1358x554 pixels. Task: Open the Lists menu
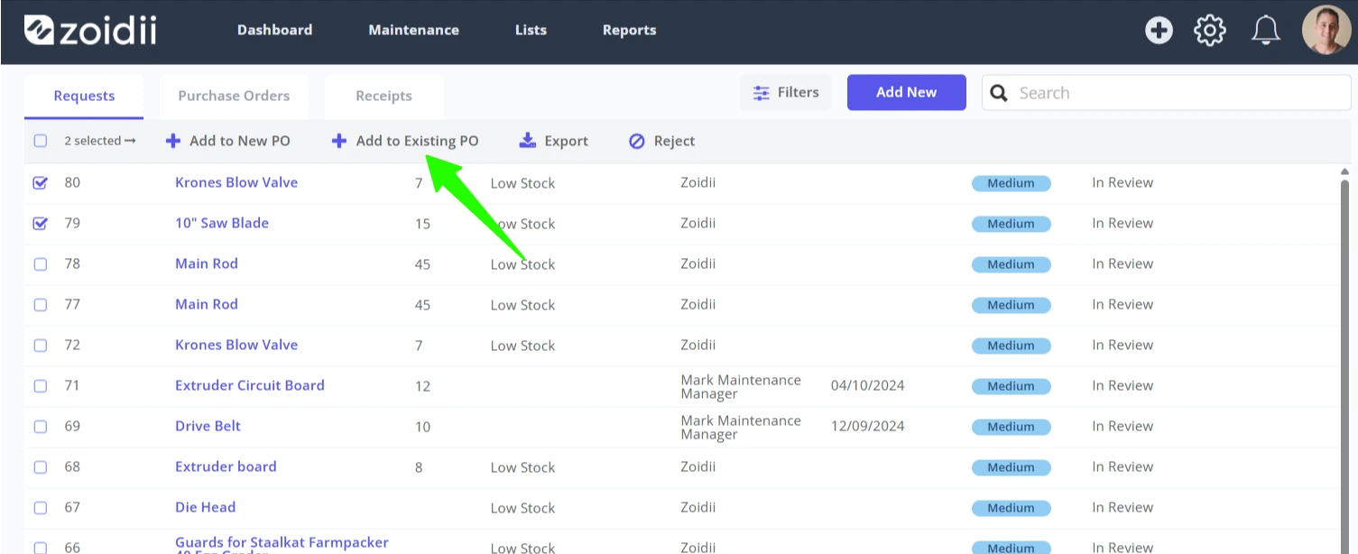point(531,30)
